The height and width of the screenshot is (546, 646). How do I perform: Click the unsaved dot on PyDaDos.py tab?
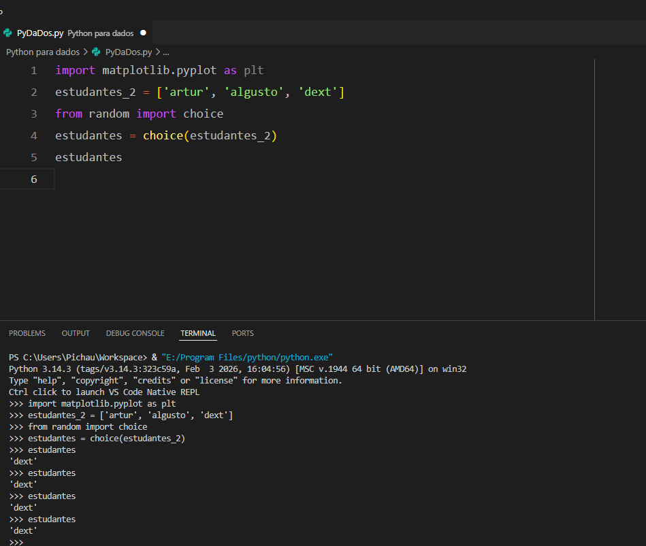[143, 33]
